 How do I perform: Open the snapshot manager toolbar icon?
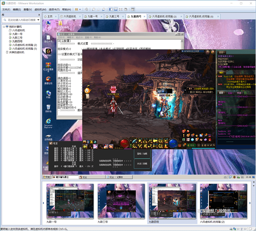pos(104,10)
